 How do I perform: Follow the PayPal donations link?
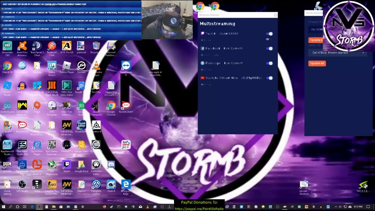[199, 209]
